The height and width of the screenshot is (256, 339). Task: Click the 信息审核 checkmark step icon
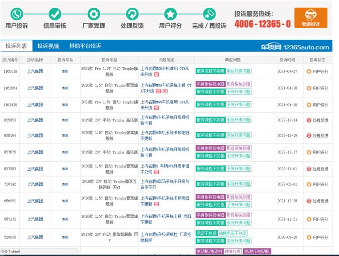point(55,14)
